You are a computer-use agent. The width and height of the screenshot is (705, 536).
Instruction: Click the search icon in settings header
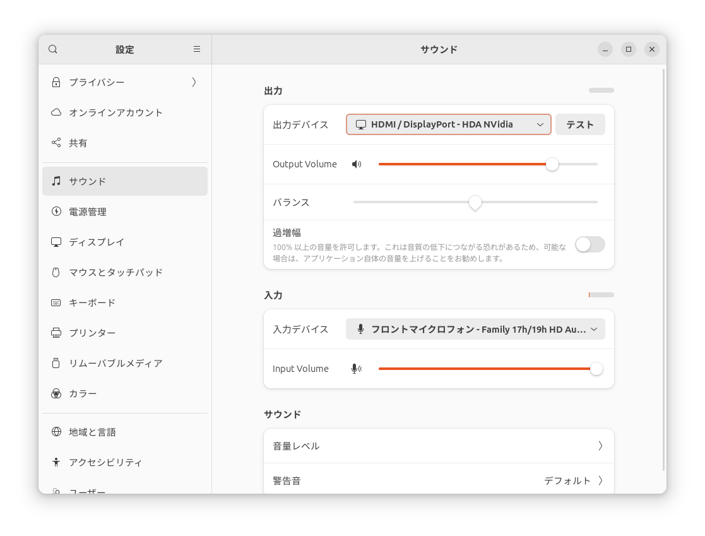(x=53, y=49)
